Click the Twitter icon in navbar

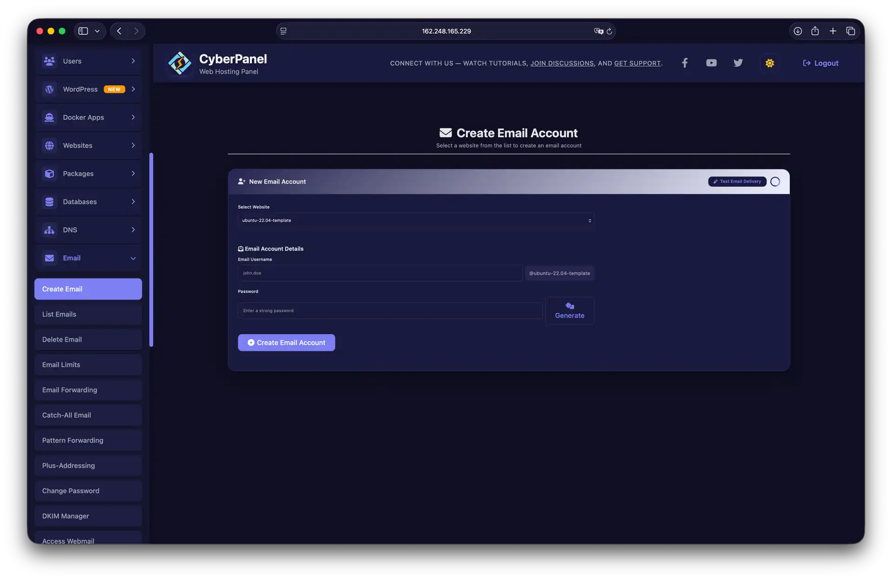[x=738, y=62]
